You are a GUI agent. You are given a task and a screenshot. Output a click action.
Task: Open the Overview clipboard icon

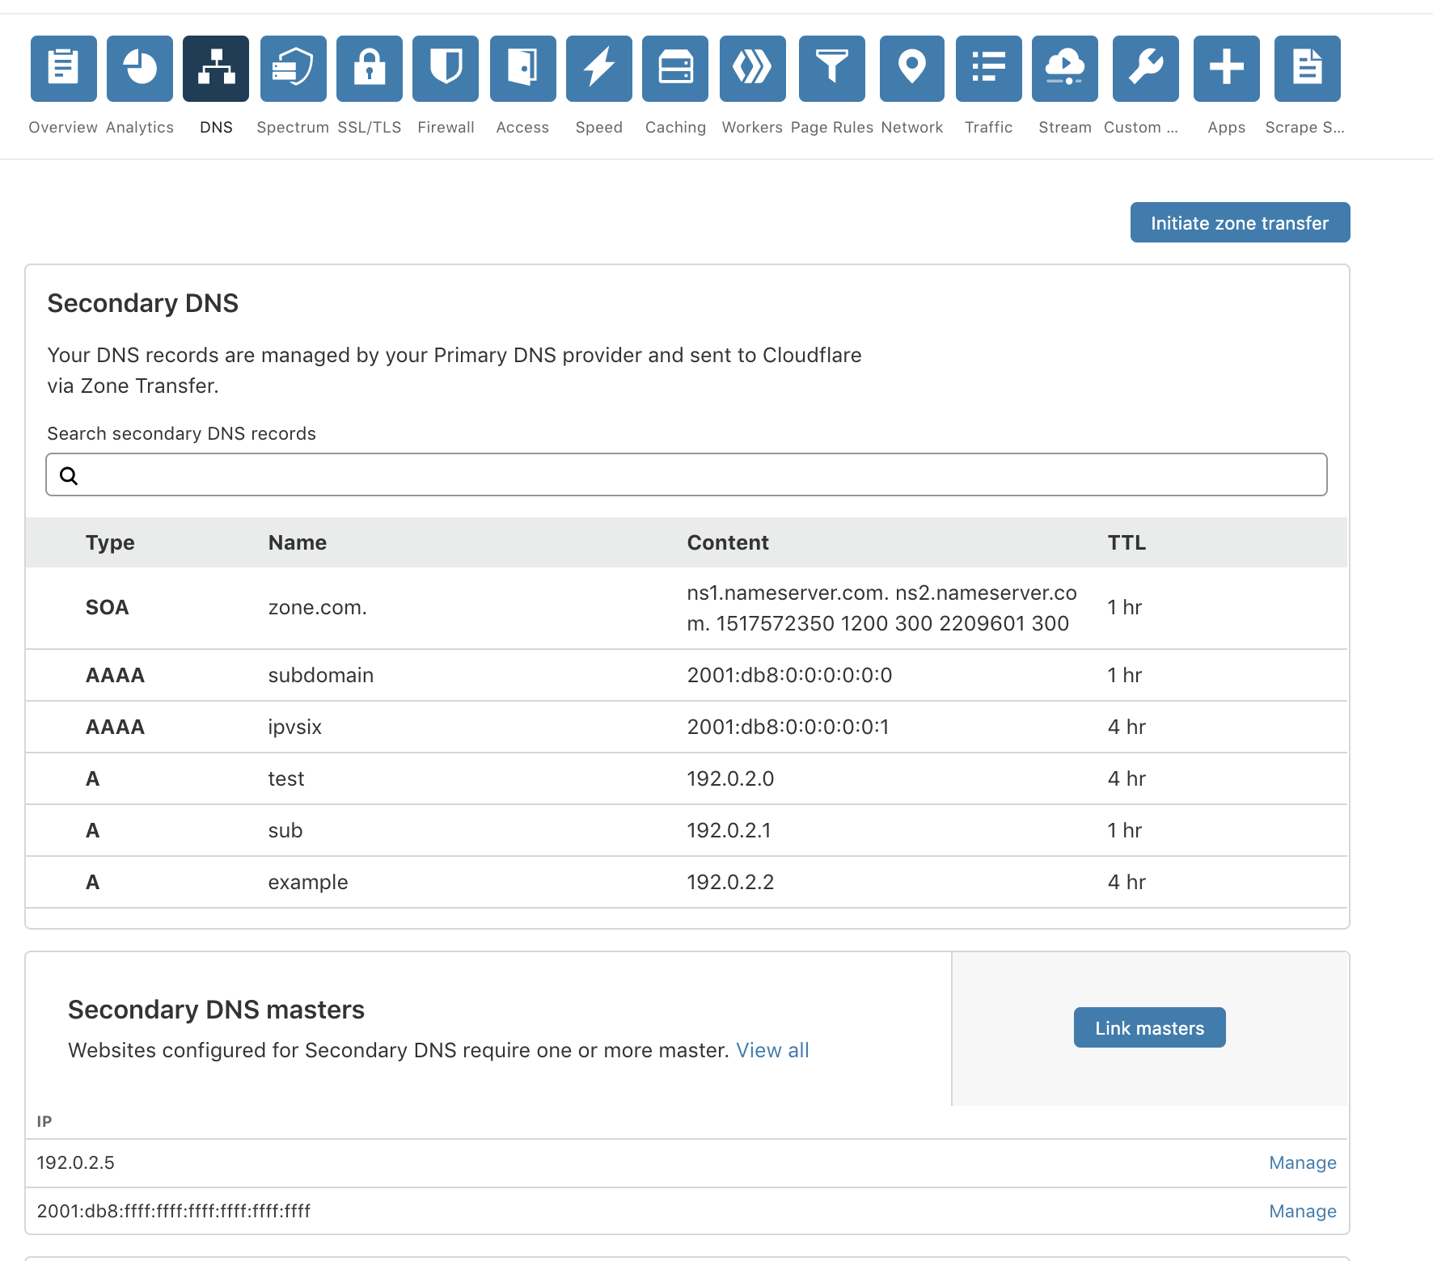click(64, 69)
